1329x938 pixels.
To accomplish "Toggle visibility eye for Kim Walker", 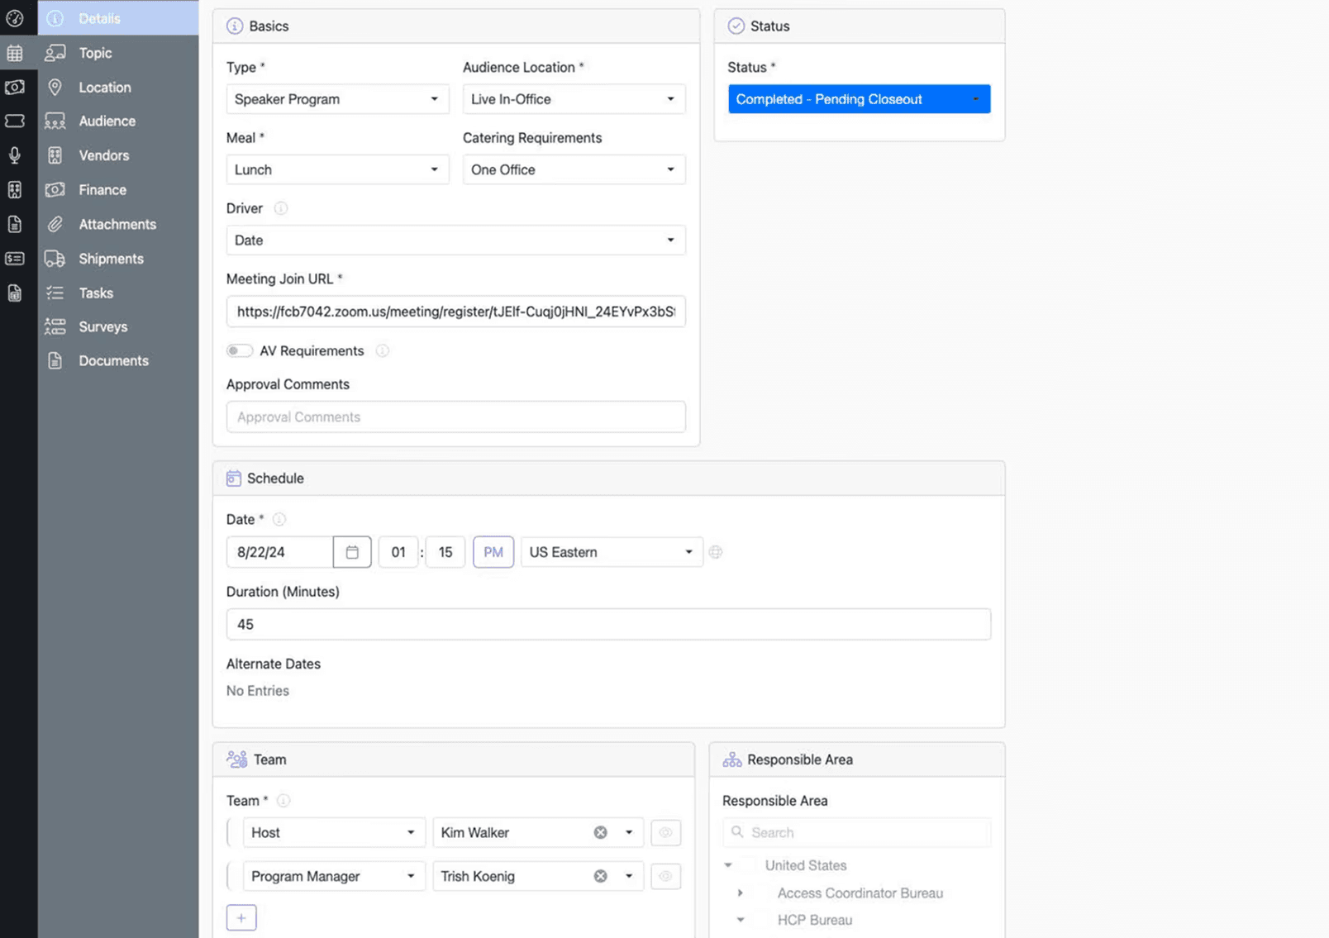I will pos(665,832).
